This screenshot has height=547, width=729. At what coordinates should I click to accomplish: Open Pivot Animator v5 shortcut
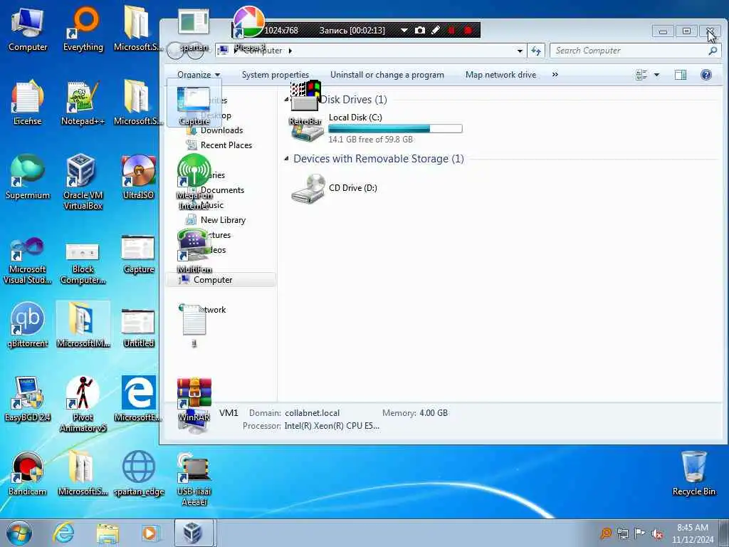(83, 404)
